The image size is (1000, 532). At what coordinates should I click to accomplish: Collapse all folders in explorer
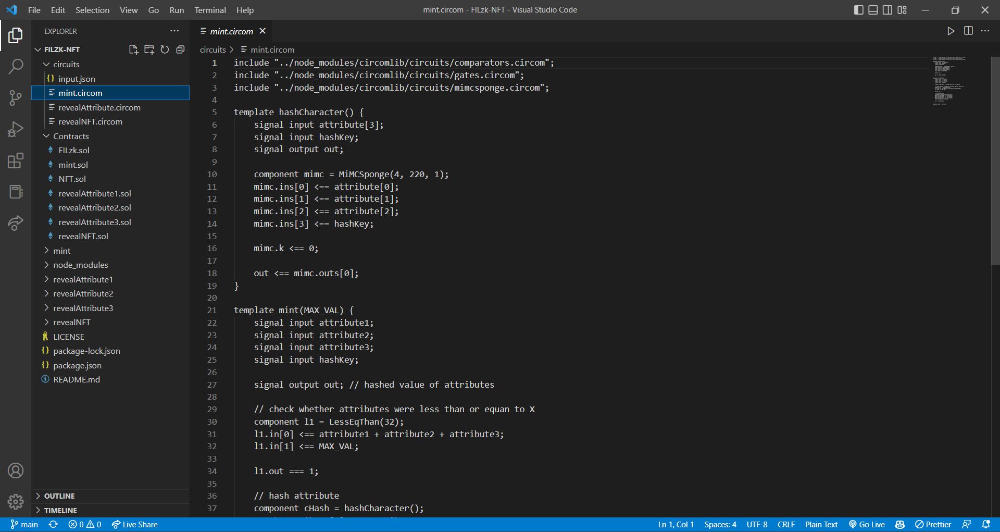180,50
